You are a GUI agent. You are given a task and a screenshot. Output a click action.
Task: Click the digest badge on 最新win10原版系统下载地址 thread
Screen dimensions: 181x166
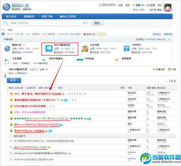(x=61, y=125)
